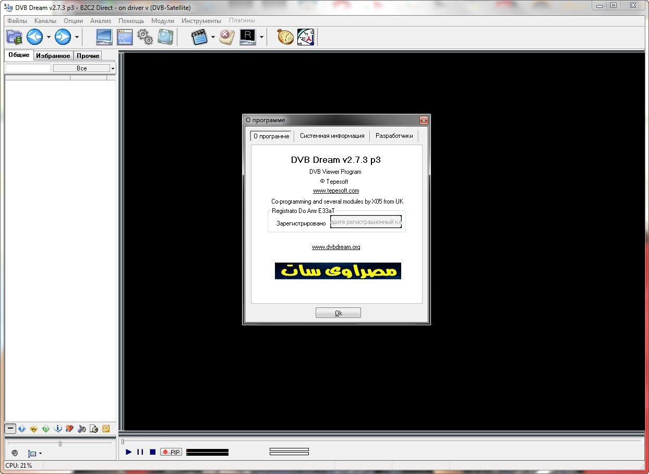Image resolution: width=649 pixels, height=474 pixels.
Task: Confirm the about dialog with Ok
Action: coord(338,313)
